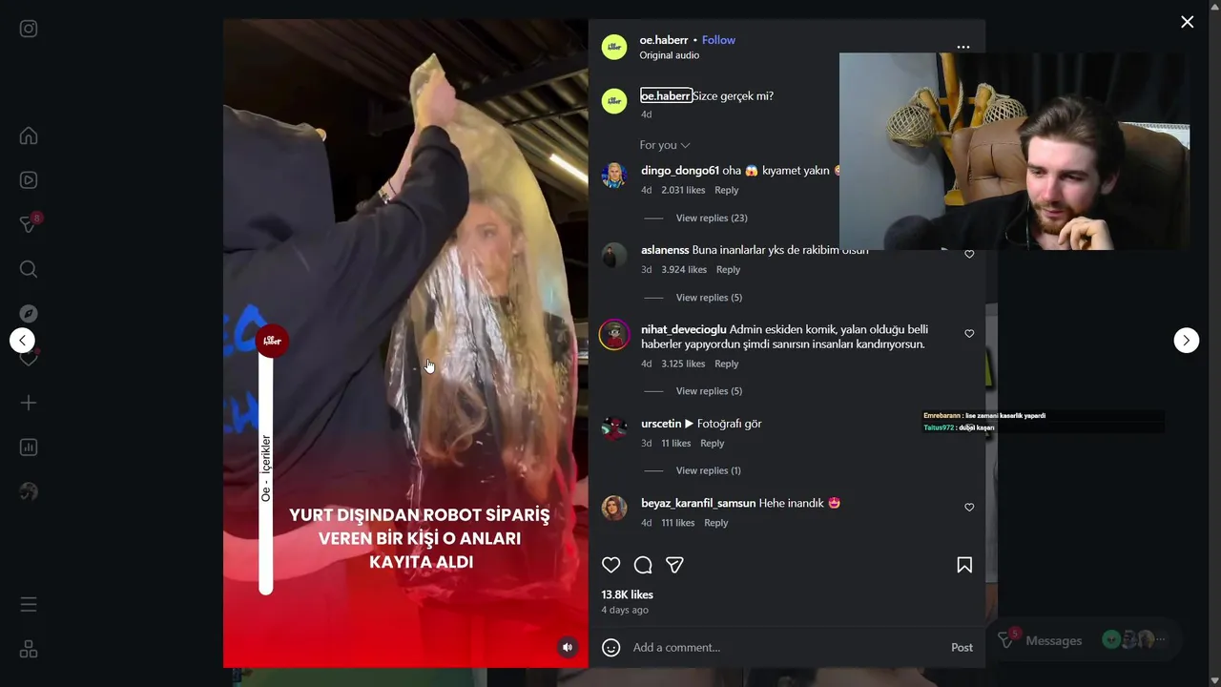
Task: Reply to nihat_devecioglu's comment
Action: click(727, 364)
